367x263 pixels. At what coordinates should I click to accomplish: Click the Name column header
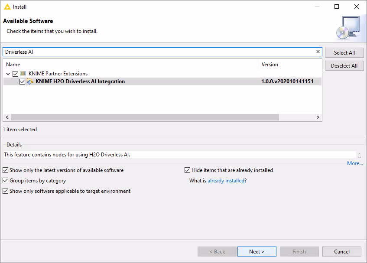130,65
